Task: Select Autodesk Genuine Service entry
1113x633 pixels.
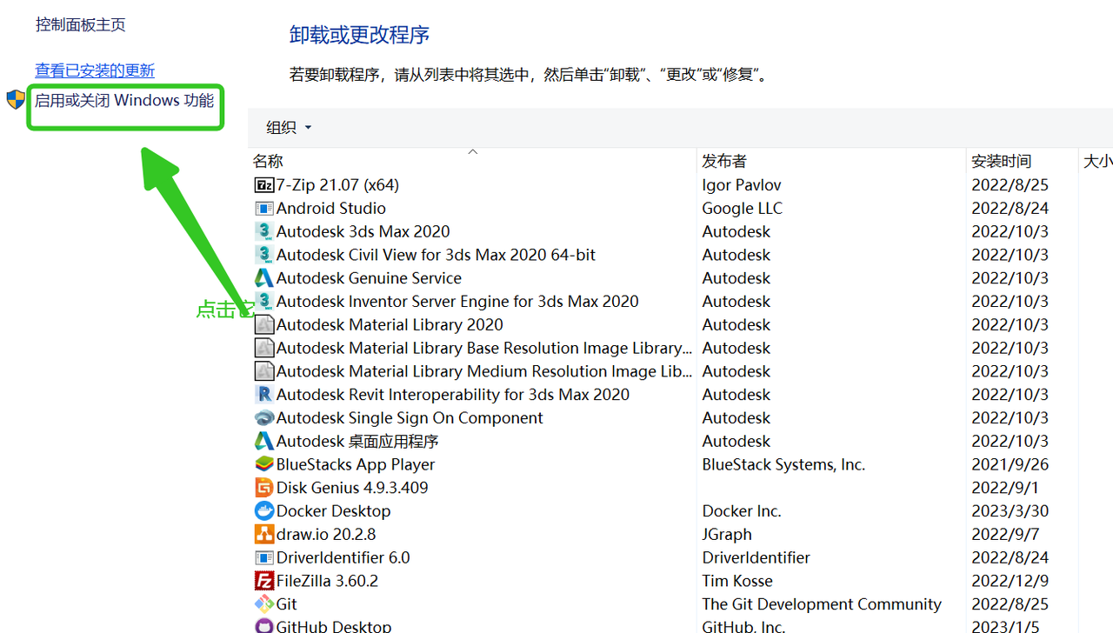Action: (x=369, y=278)
